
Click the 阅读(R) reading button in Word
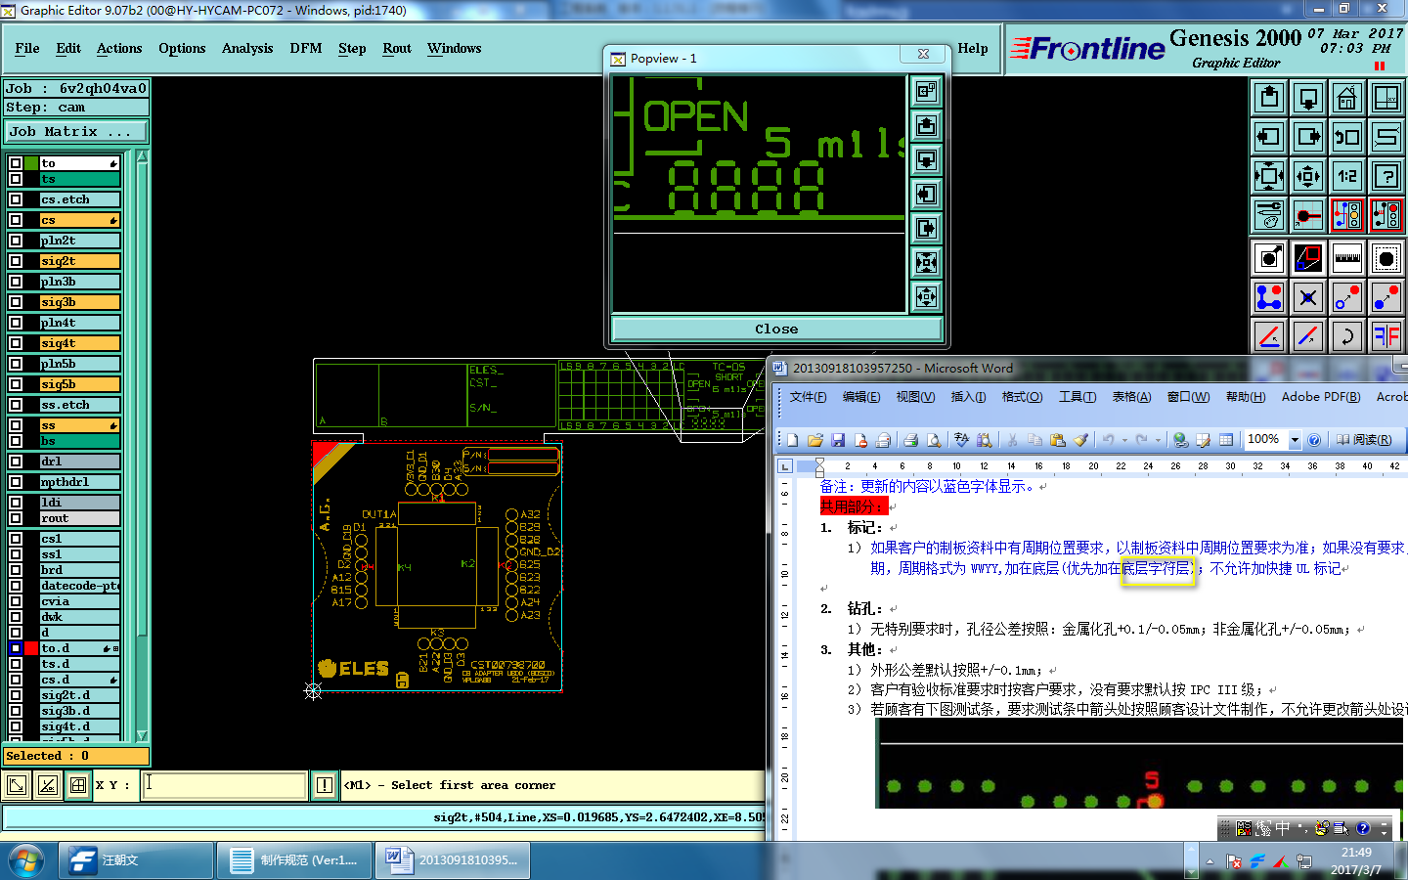[1364, 440]
